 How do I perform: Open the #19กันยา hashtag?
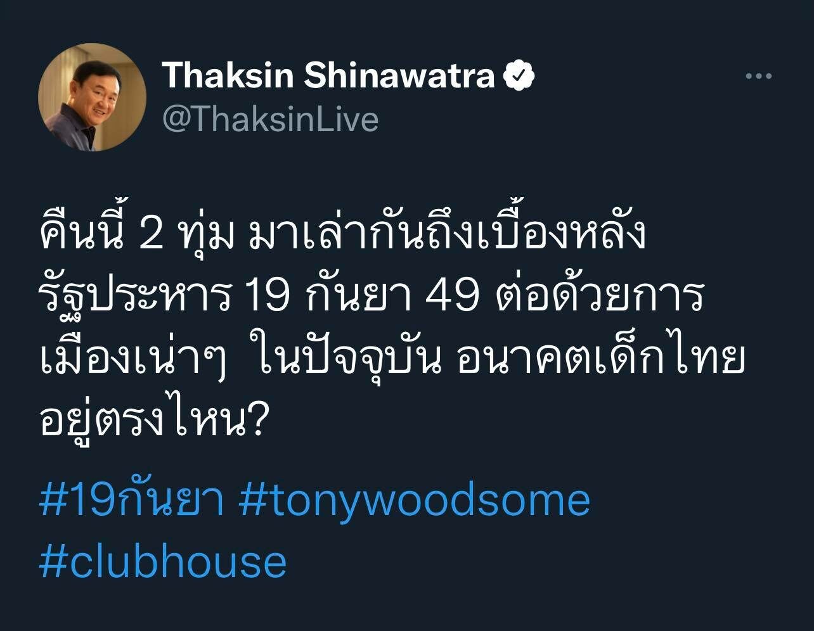[132, 500]
